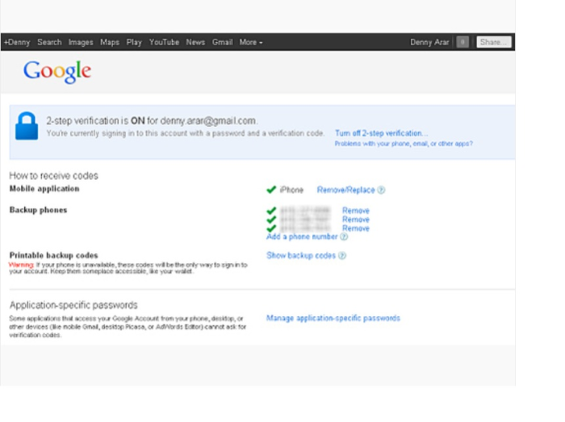The height and width of the screenshot is (422, 565).
Task: Open Maps from the top bar
Action: pyautogui.click(x=110, y=42)
